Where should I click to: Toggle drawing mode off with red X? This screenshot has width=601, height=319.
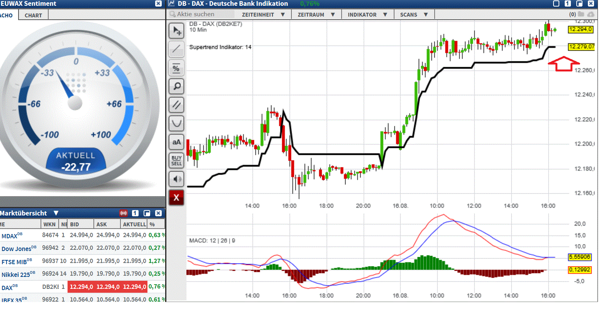[x=176, y=197]
